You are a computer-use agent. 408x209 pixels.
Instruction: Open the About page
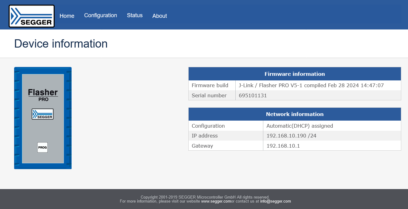point(159,16)
